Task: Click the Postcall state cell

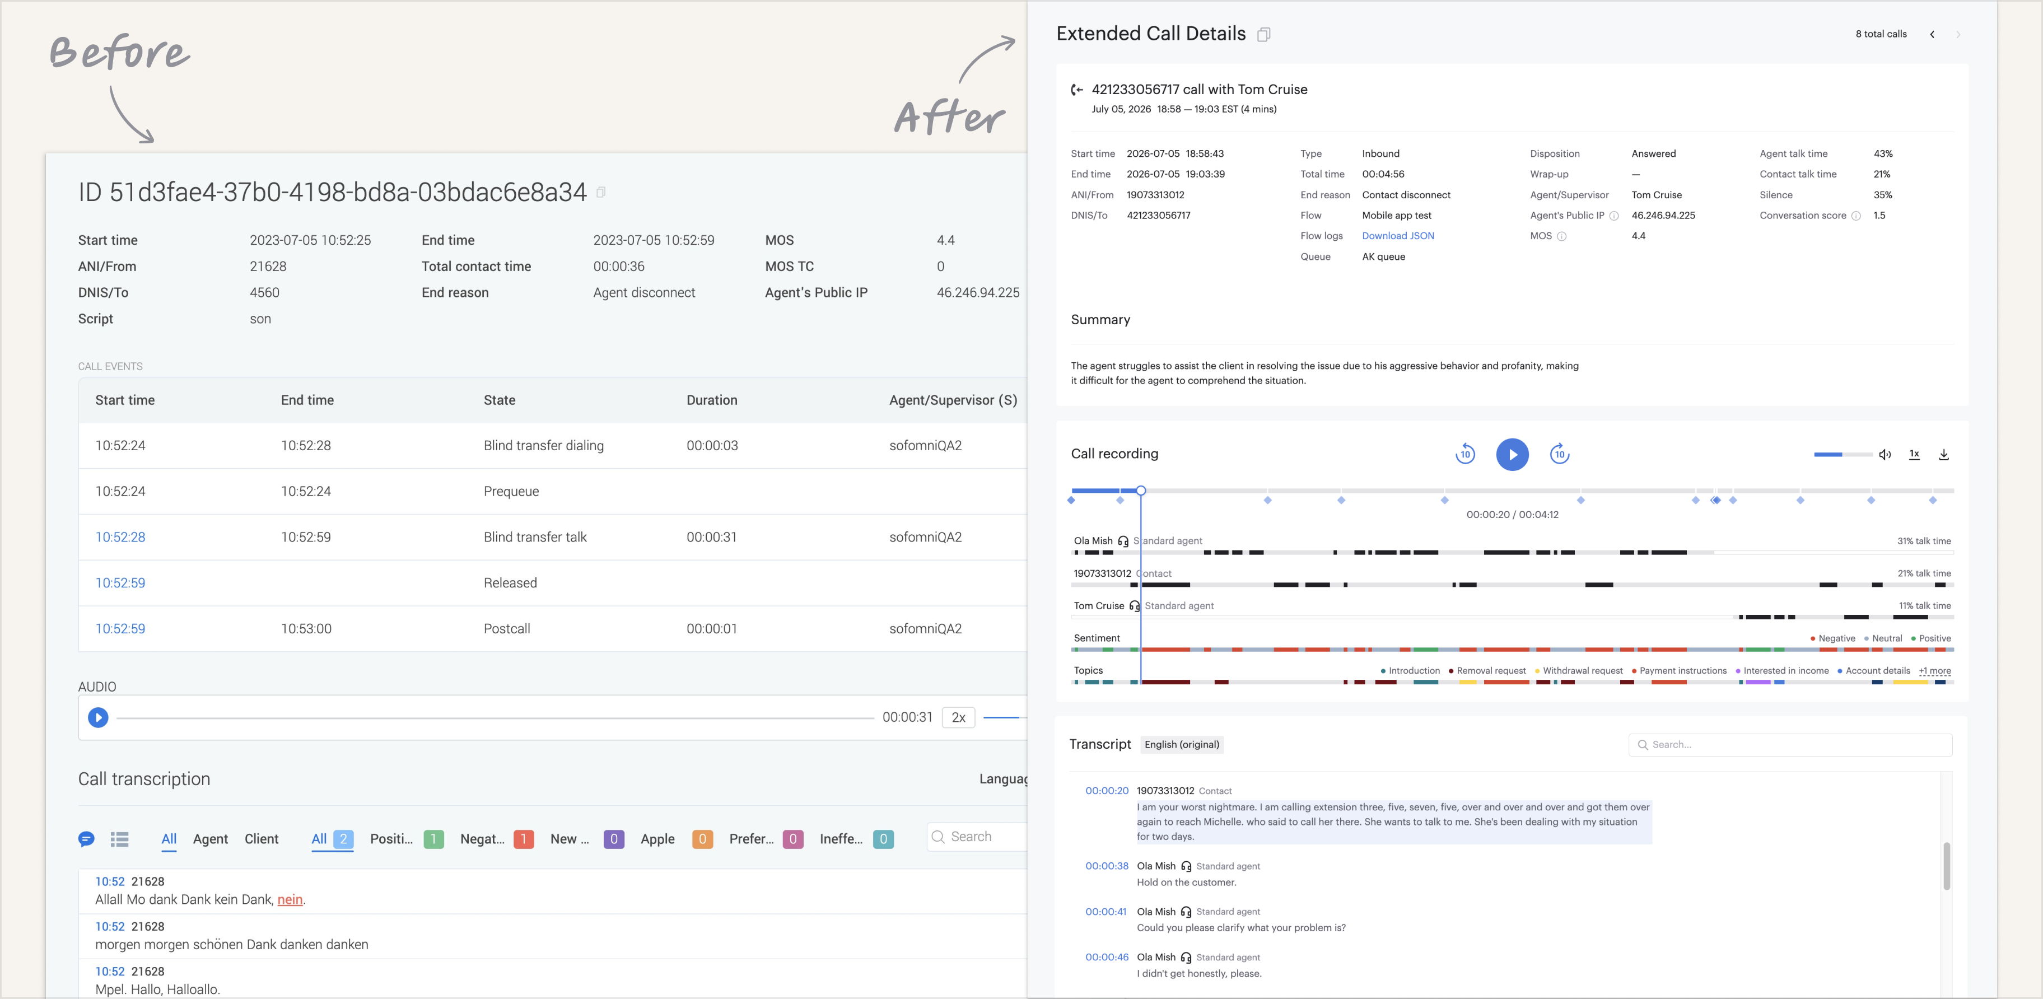Action: point(507,629)
